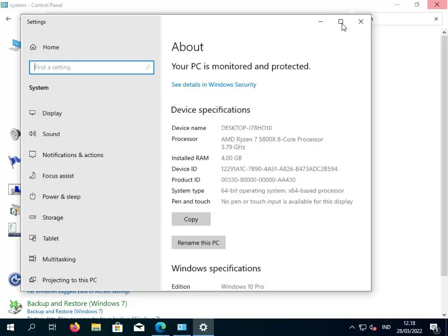This screenshot has height=336, width=448.
Task: Maximize the Settings window
Action: 340,21
